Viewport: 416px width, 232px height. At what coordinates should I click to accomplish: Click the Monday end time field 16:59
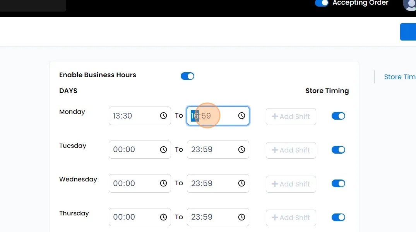[218, 115]
